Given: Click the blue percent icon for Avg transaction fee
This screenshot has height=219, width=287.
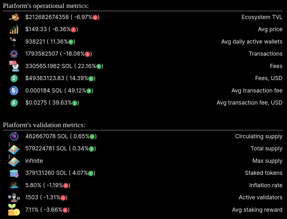Looking at the screenshot, I should pyautogui.click(x=14, y=91).
